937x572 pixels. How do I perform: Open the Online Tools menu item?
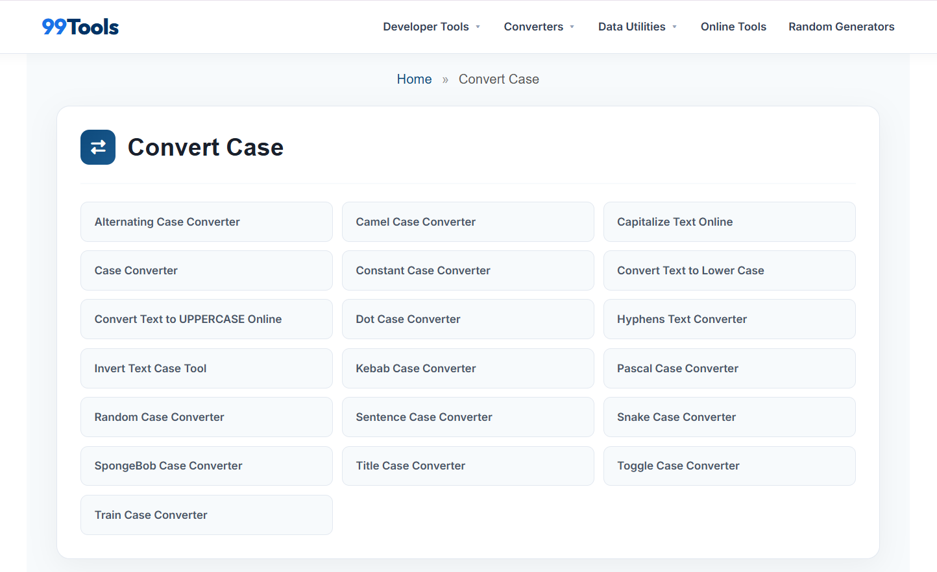pyautogui.click(x=733, y=27)
